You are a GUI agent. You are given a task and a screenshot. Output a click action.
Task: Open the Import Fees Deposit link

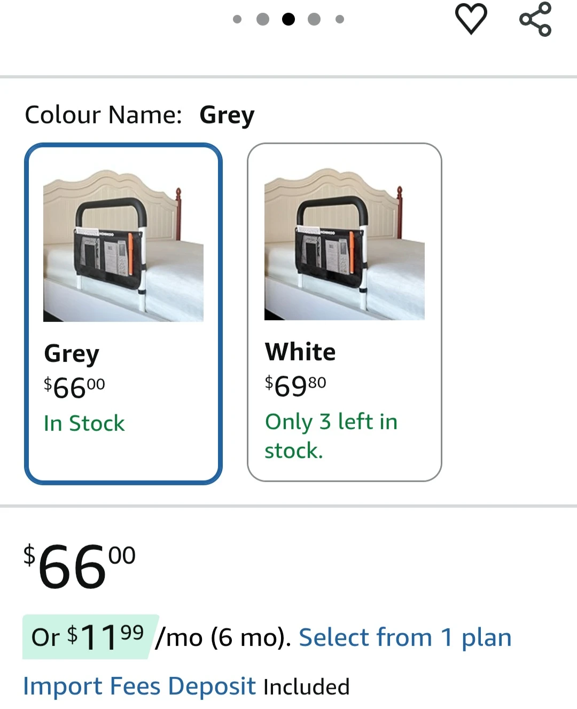[139, 687]
